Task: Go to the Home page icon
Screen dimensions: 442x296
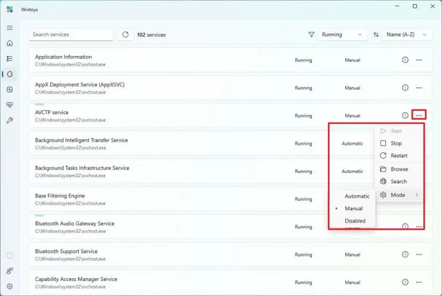Action: 10,43
